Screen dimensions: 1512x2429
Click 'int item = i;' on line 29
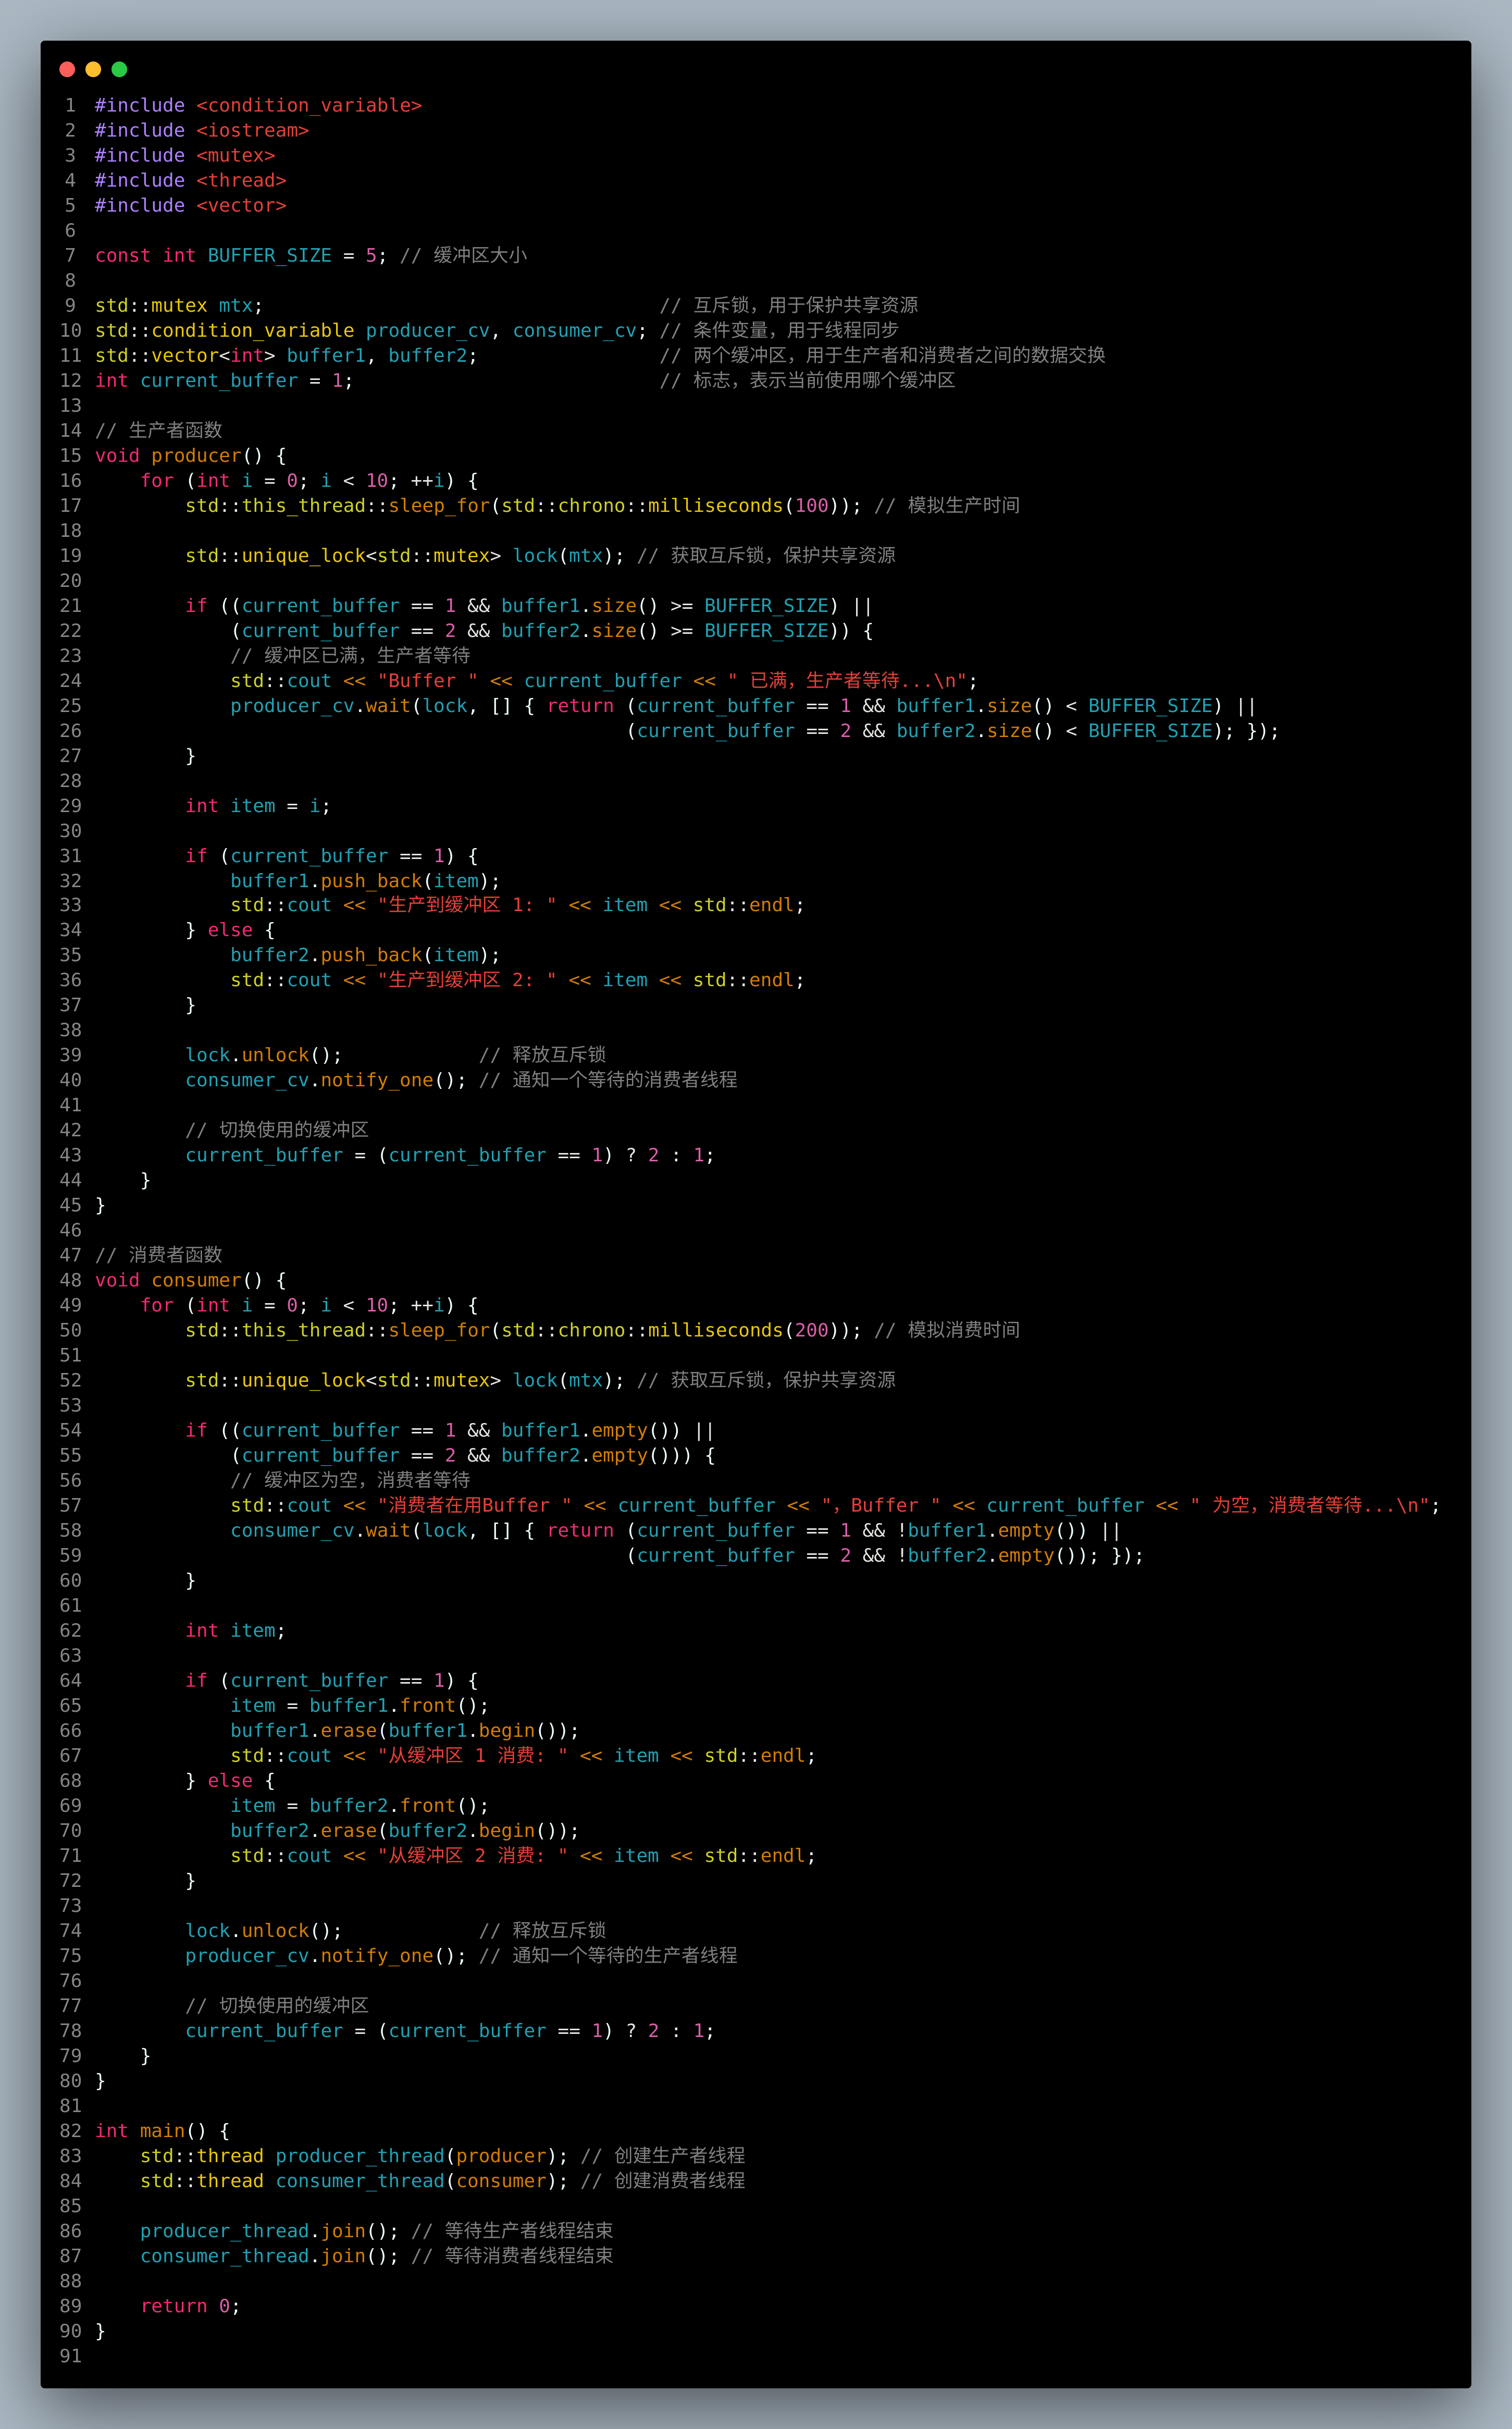[258, 805]
